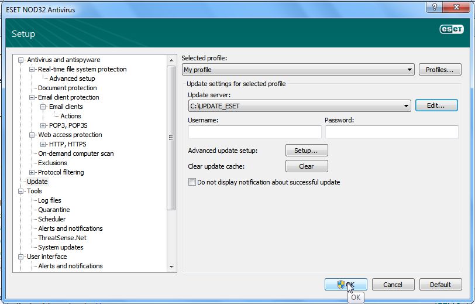Select Antivirus and antispyware item
The width and height of the screenshot is (475, 304).
64,60
